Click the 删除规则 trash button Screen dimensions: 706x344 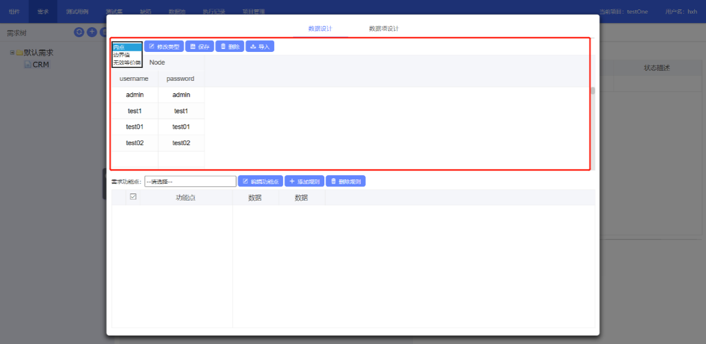pos(346,182)
